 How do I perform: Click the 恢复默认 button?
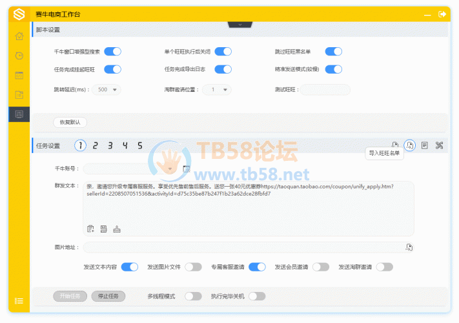(70, 122)
